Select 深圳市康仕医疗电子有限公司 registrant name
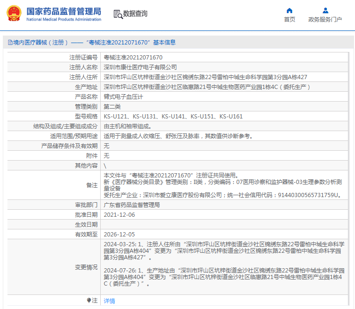 [140, 67]
